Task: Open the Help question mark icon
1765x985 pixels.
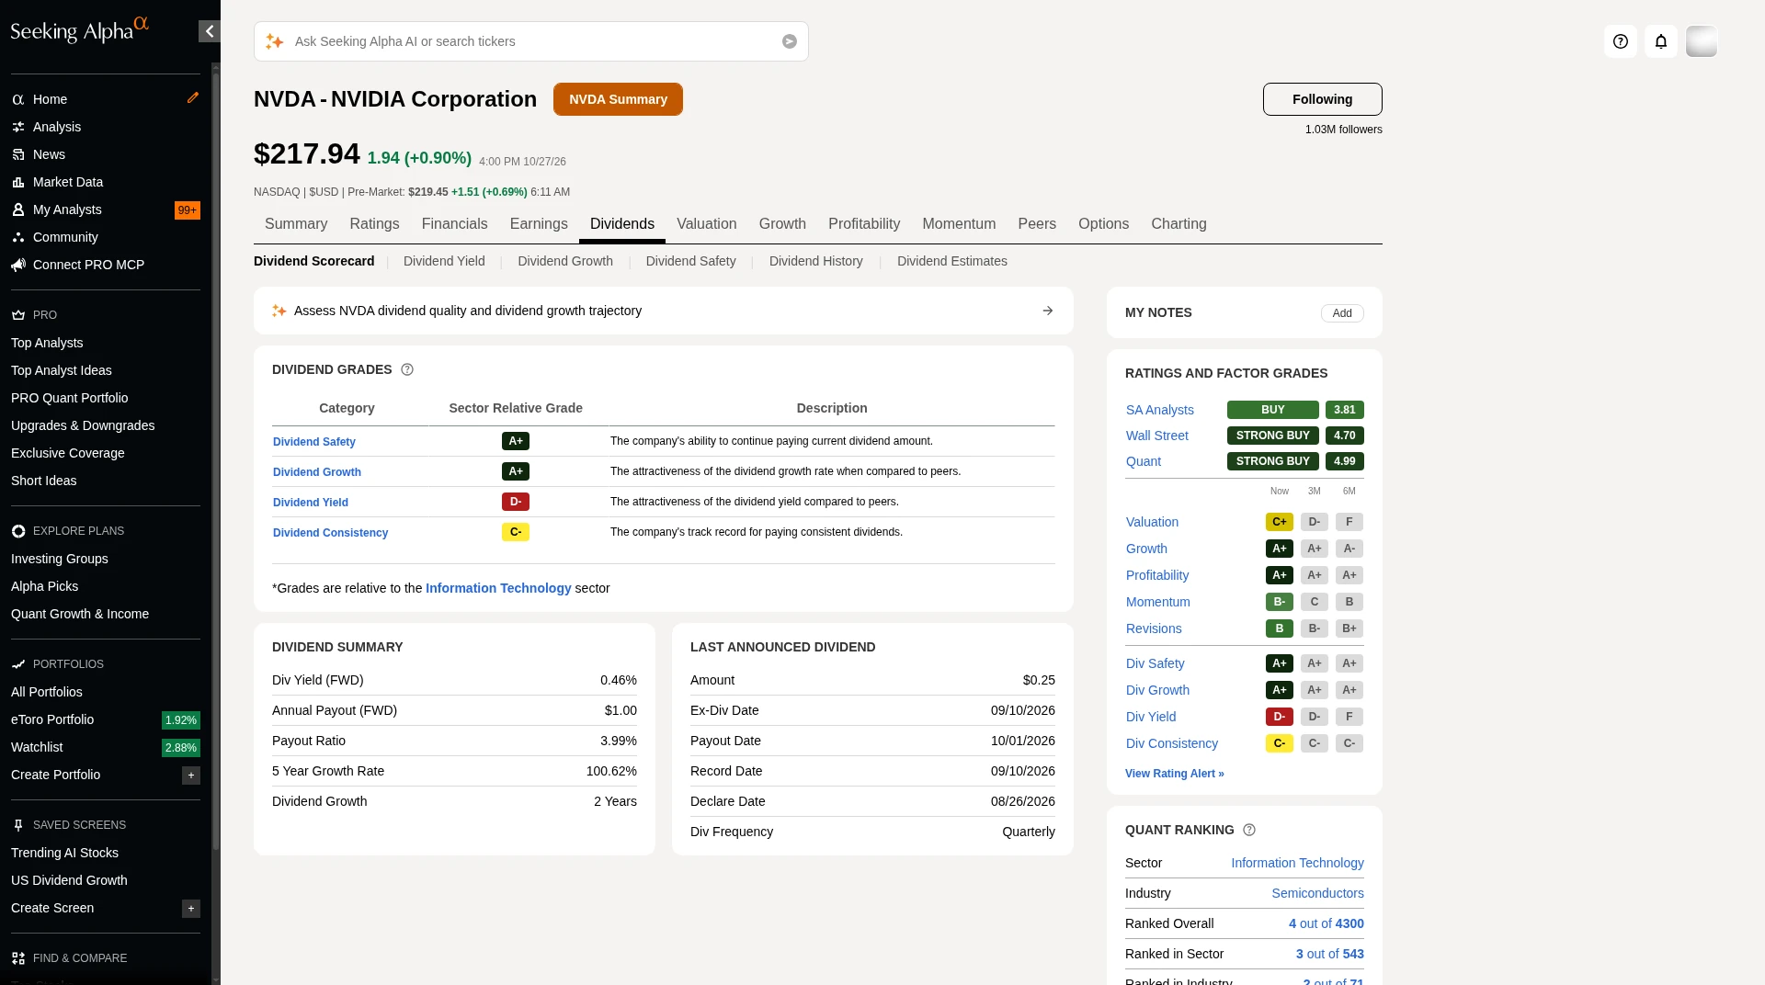Action: 1621,41
